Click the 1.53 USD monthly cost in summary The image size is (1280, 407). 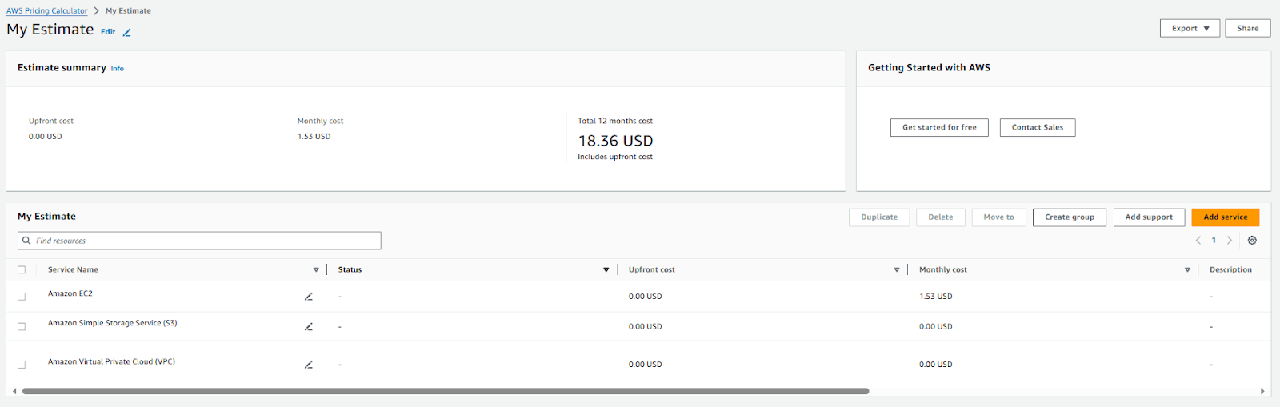tap(314, 137)
